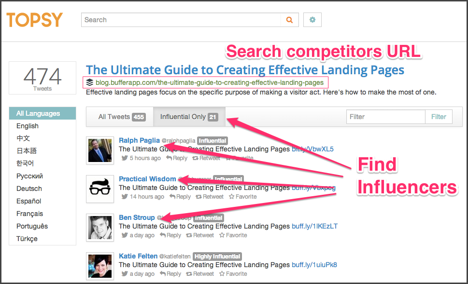This screenshot has height=284, width=468.
Task: Click the stack icon beside the bufferapp URL
Action: tap(89, 82)
